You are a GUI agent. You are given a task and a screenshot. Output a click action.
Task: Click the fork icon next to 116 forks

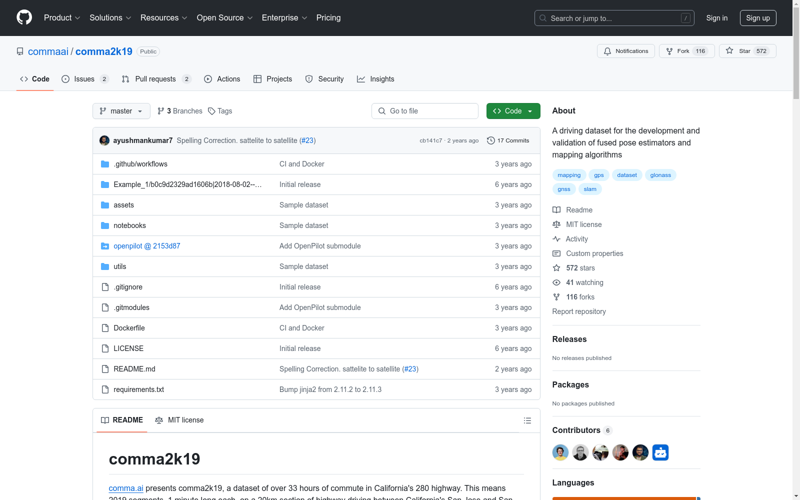tap(556, 297)
